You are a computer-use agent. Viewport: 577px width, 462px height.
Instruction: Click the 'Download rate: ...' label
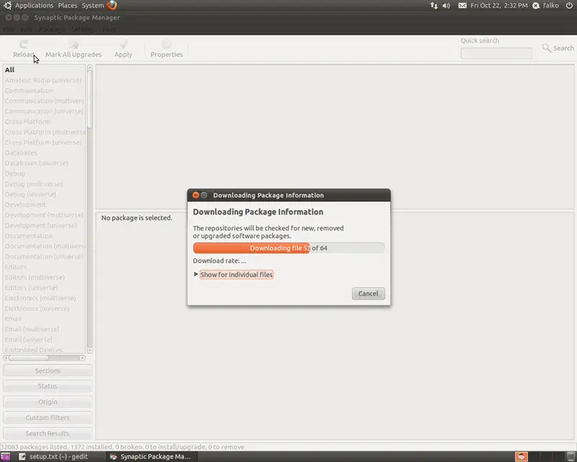click(x=220, y=261)
